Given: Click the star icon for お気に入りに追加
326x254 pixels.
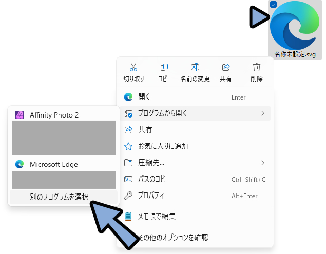Looking at the screenshot, I should click(128, 146).
